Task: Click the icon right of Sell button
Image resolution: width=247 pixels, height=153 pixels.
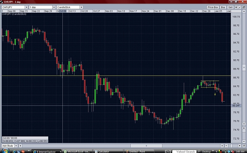Action: (236, 7)
